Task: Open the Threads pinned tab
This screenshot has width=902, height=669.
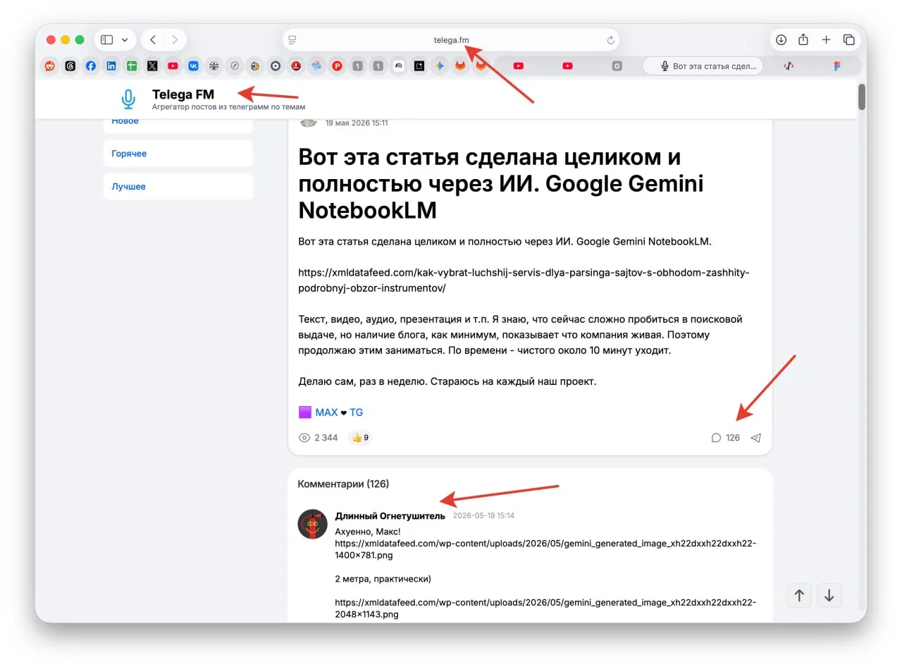Action: click(x=70, y=66)
